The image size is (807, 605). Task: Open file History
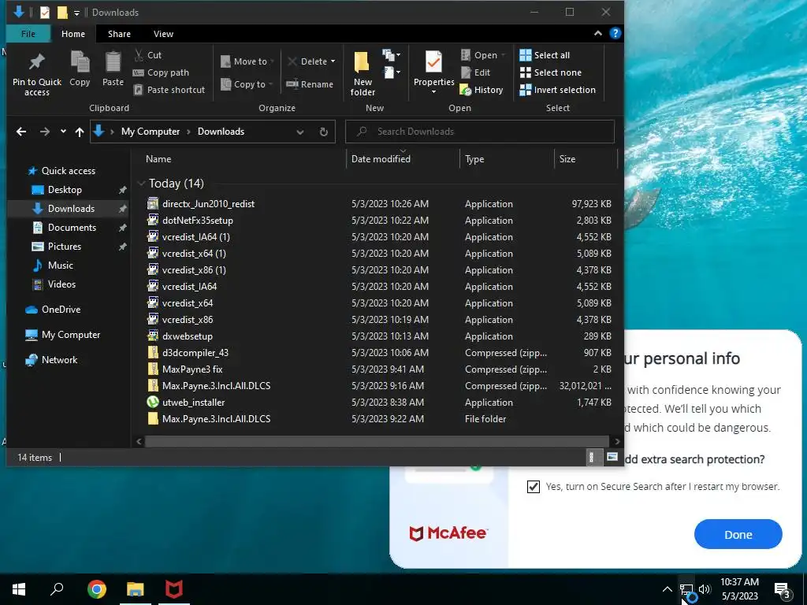482,90
